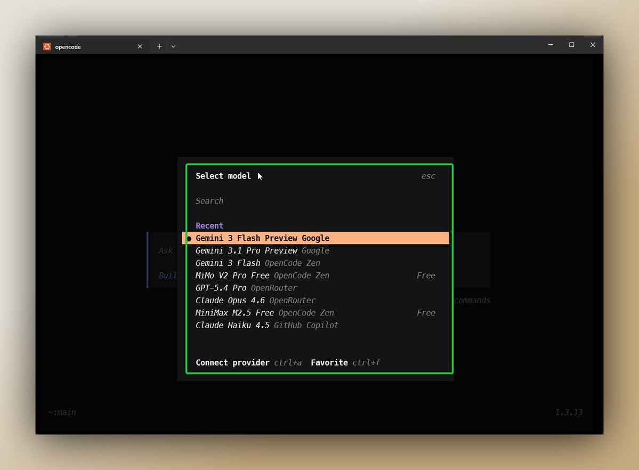Viewport: 639px width, 470px height.
Task: Click the model Search field
Action: (316, 201)
